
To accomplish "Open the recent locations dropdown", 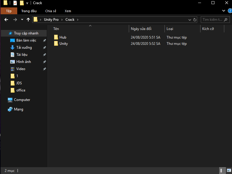I will point(22,20).
